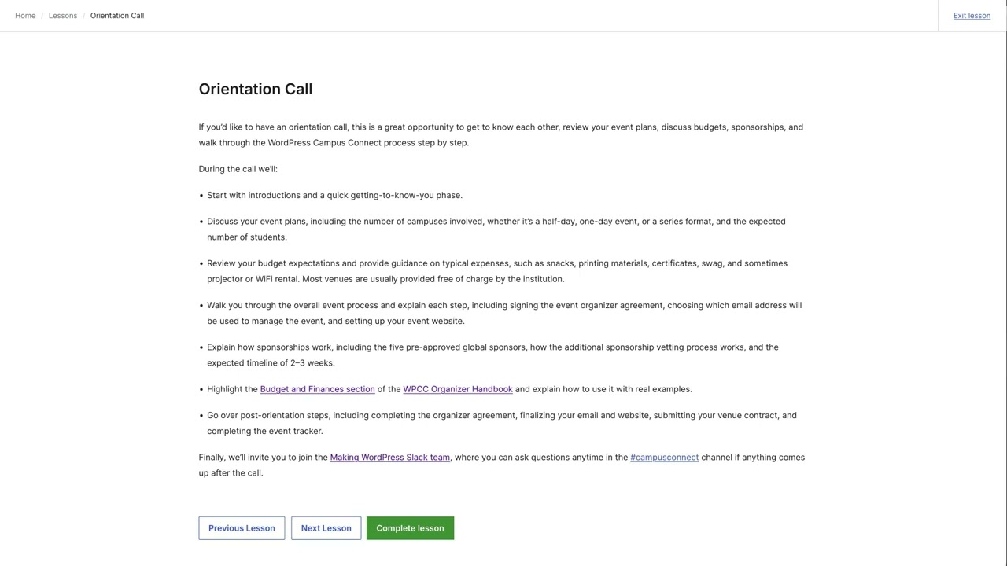Click the bullet about introductions and getting-to-know-you
The width and height of the screenshot is (1007, 566).
click(334, 195)
